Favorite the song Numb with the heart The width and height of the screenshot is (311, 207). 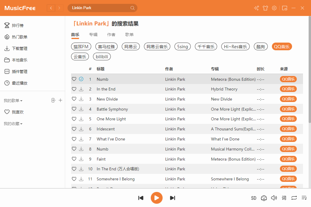coord(74,79)
